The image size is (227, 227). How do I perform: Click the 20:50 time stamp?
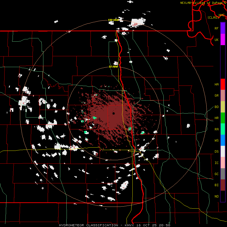click(x=165, y=225)
